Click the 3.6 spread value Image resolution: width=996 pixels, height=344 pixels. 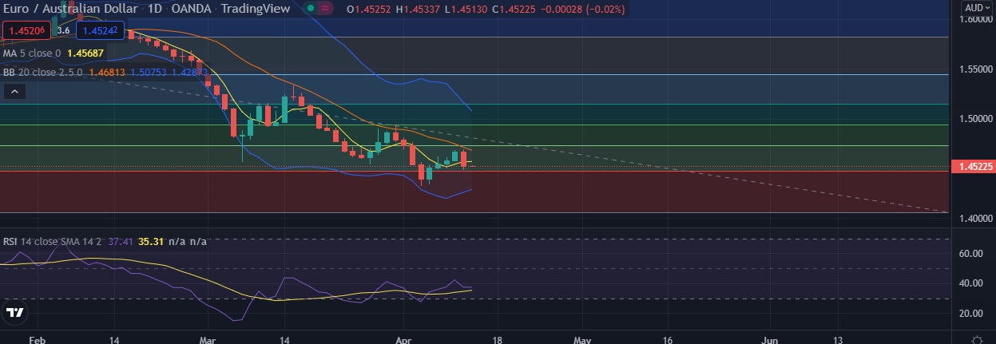[64, 30]
